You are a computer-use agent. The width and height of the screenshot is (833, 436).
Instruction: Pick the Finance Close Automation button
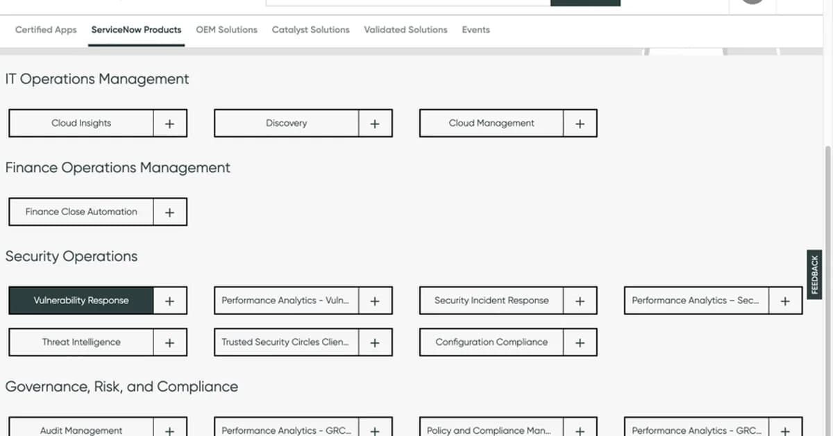click(81, 212)
